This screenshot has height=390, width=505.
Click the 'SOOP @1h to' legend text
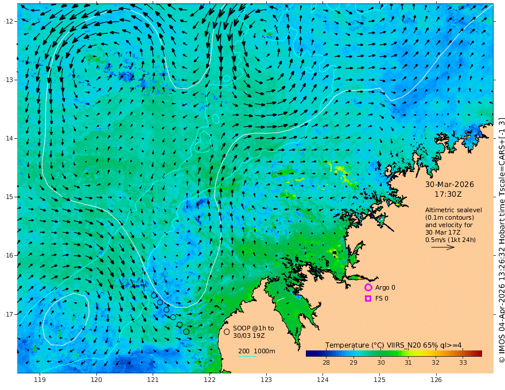point(254,328)
